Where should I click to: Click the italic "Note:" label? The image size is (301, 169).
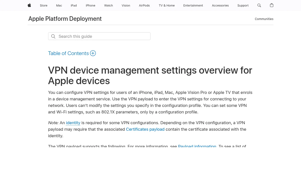click(53, 123)
